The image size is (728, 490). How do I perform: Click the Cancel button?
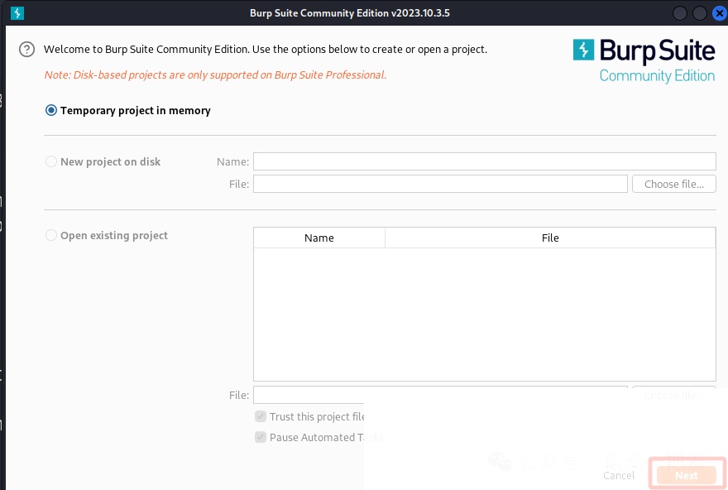point(619,475)
